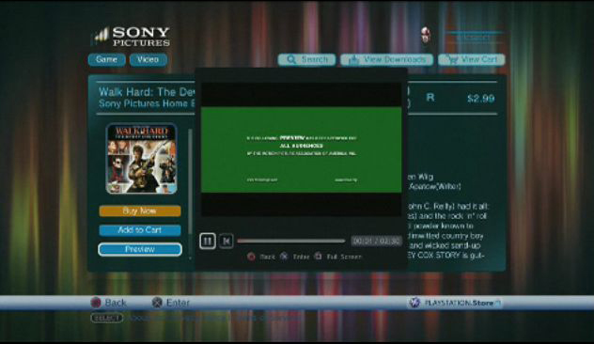Click the Search button with magnifier
594x344 pixels.
point(306,60)
